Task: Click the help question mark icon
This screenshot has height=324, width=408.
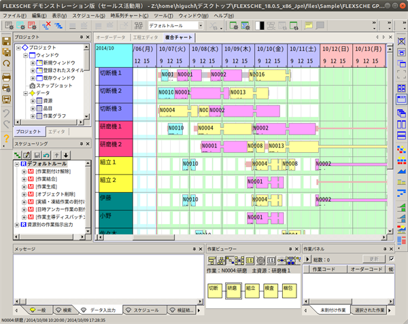Action: 7,139
